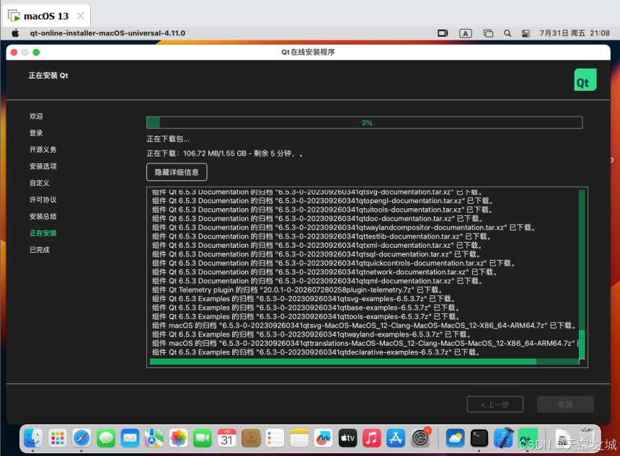Click the screen mirroring menu bar icon
Screen dimensions: 620x456
tap(443, 33)
